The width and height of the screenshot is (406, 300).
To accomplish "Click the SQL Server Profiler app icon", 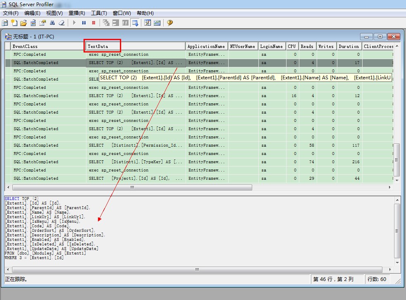I will coord(3,4).
